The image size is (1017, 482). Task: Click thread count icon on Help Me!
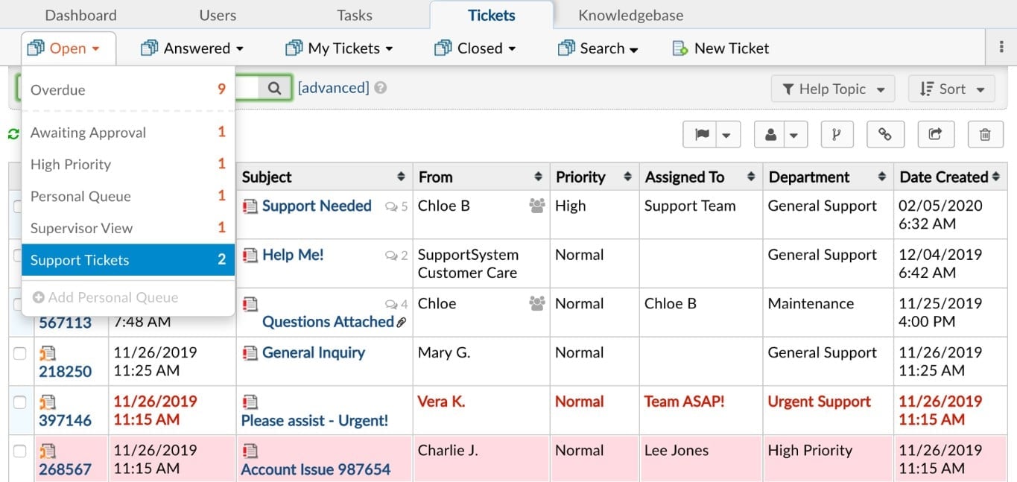coord(391,256)
